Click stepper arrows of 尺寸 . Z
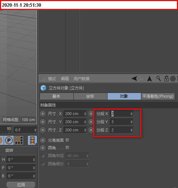This screenshot has width=178, height=188. (85, 130)
